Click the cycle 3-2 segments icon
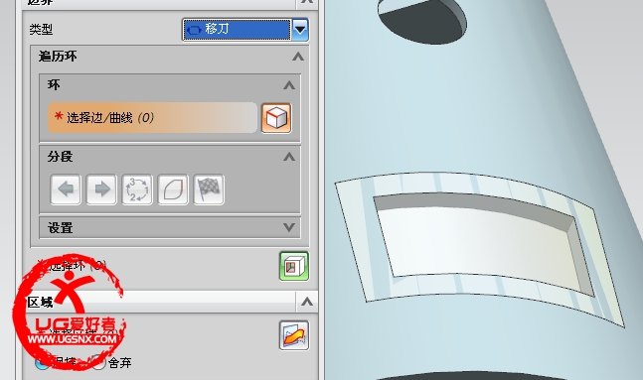Image resolution: width=643 pixels, height=380 pixels. (x=137, y=190)
